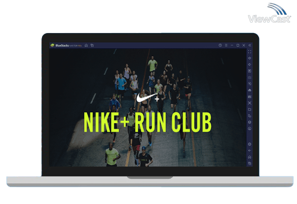Open settings gear in sidebar
Image resolution: width=297 pixels, height=204 pixels.
[x=250, y=144]
